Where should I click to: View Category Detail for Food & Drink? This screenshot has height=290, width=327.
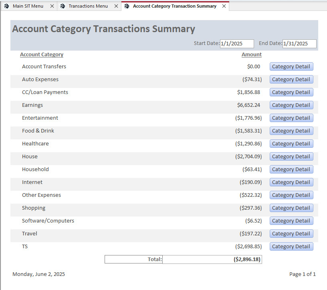coord(291,131)
